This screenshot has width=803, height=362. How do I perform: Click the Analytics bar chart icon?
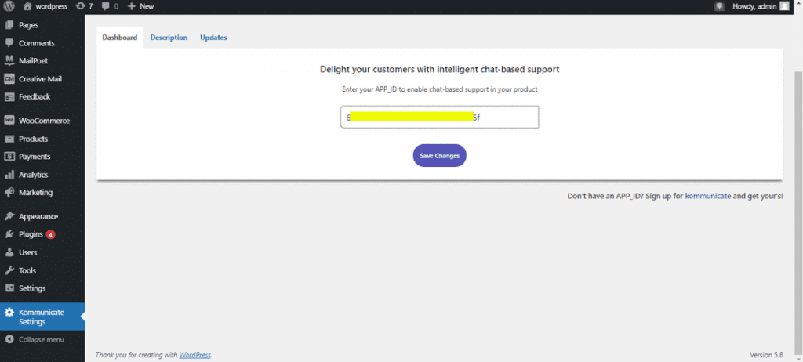coord(9,175)
